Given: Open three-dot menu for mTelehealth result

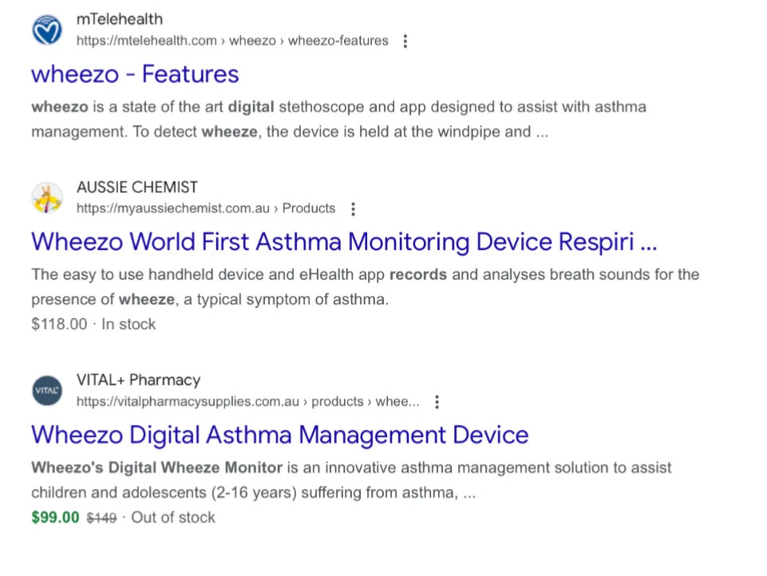Looking at the screenshot, I should coord(405,42).
